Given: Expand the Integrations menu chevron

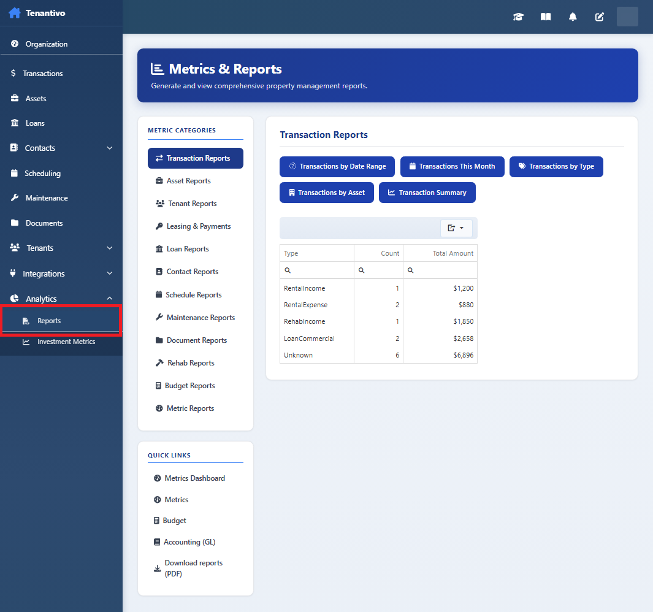Looking at the screenshot, I should pyautogui.click(x=110, y=273).
